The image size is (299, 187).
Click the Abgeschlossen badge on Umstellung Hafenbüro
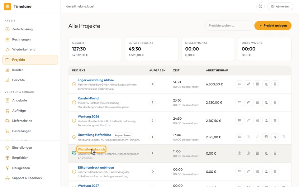pyautogui.click(x=123, y=135)
